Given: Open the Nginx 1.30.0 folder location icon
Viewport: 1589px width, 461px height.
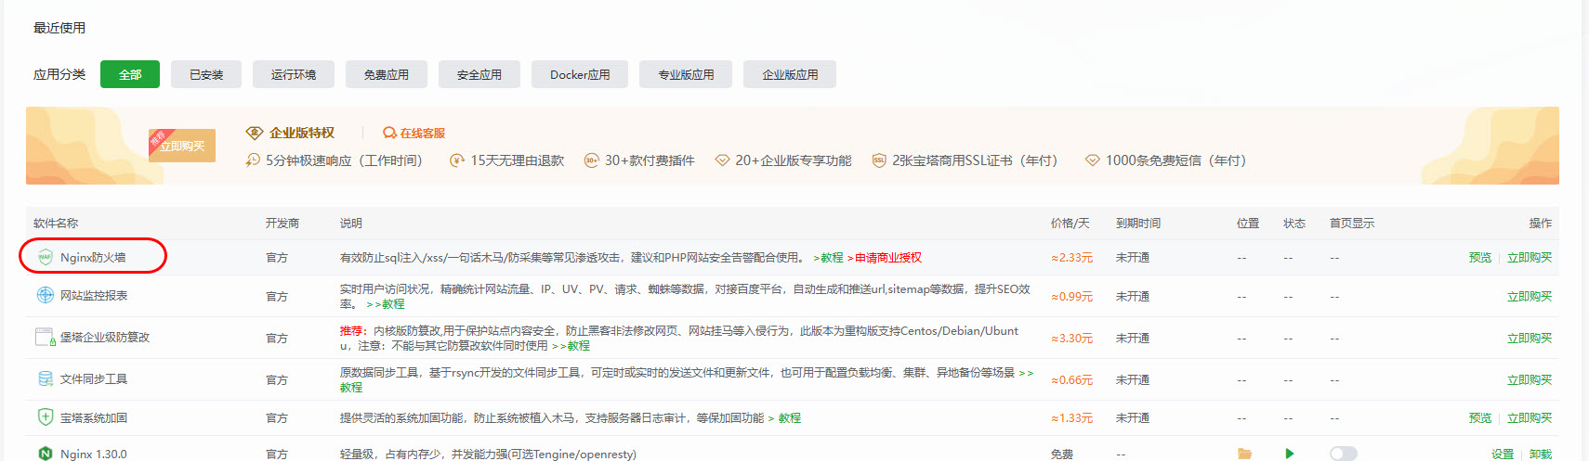Looking at the screenshot, I should pyautogui.click(x=1244, y=454).
